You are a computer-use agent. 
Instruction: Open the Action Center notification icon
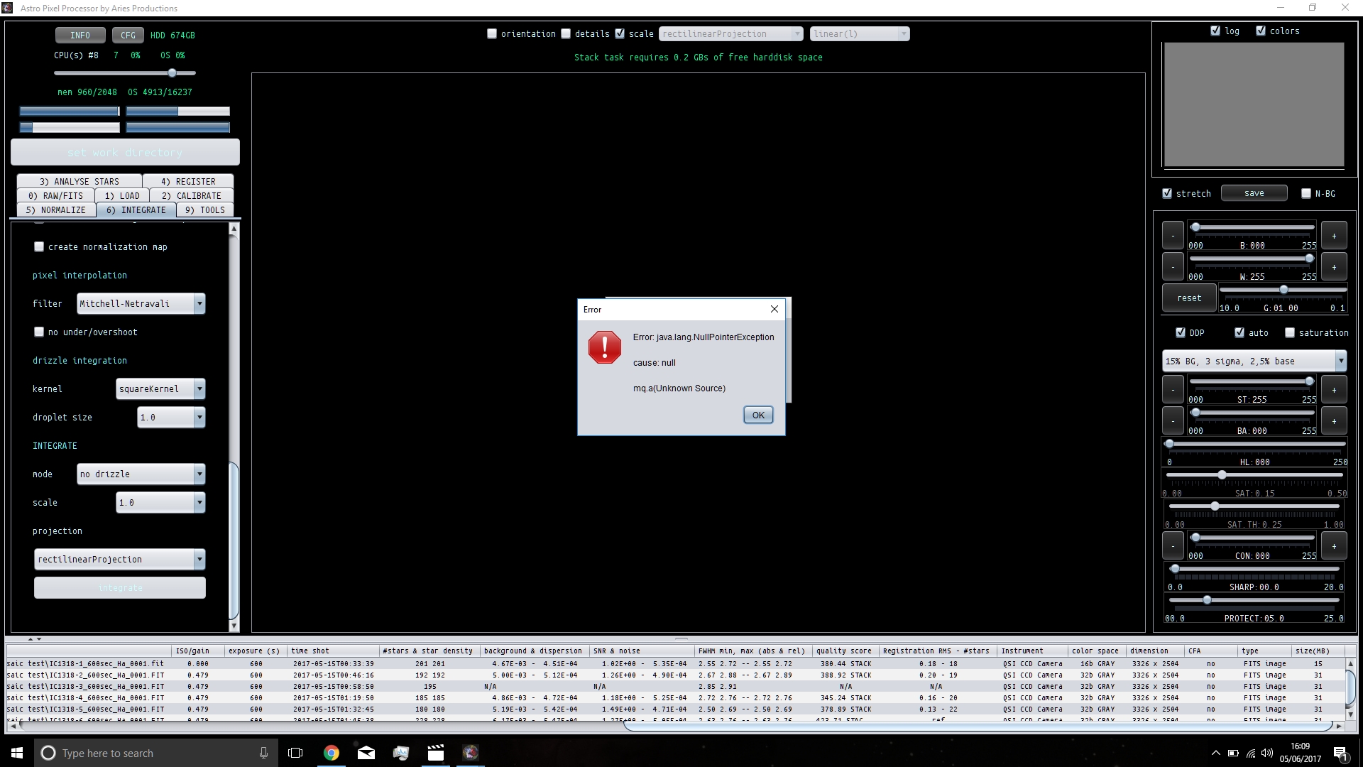pos(1340,753)
